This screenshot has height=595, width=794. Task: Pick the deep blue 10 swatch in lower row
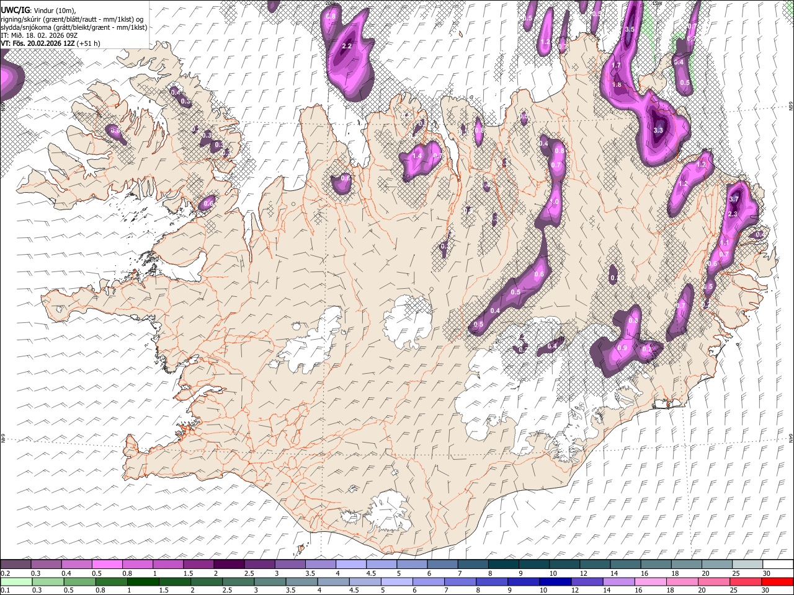[x=555, y=581]
